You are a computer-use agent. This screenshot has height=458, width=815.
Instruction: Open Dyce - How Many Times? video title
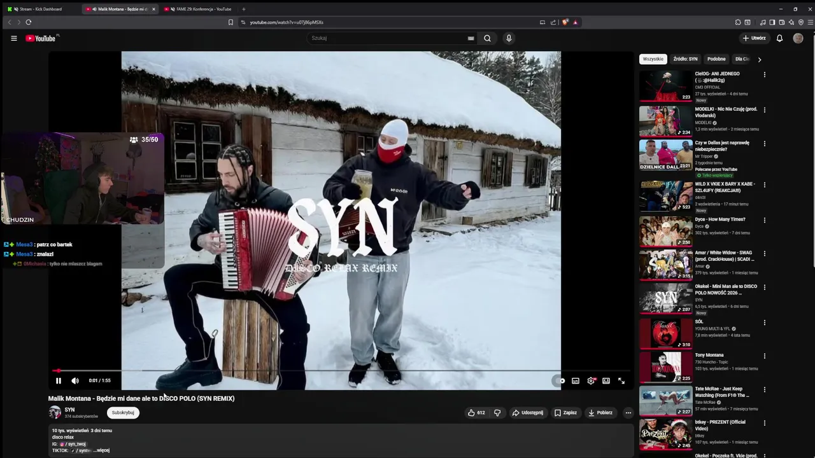pos(720,219)
